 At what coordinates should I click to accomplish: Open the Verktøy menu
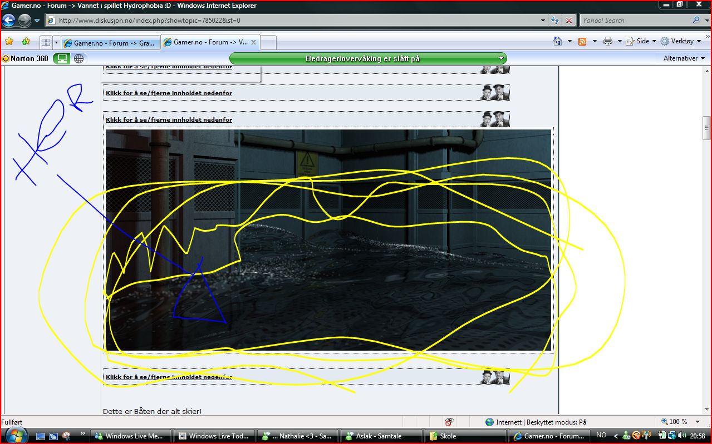coord(679,42)
